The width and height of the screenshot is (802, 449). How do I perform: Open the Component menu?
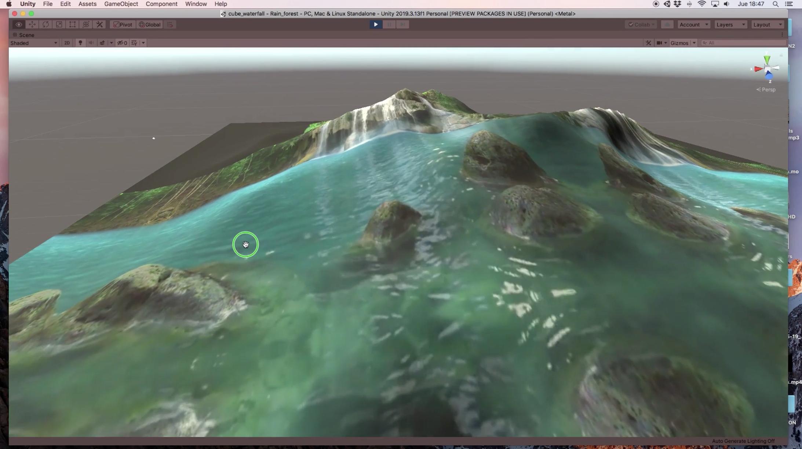(x=161, y=4)
